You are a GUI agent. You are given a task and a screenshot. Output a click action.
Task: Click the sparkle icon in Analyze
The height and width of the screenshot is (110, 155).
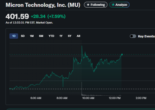[113, 5]
